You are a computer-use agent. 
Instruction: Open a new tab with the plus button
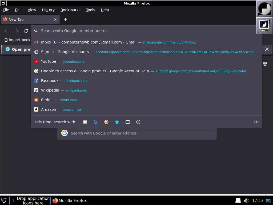tap(66, 20)
